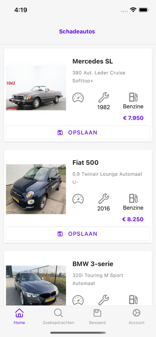Tap the Mercedes SL wrench year icon
This screenshot has height=337, width=156.
pos(104,98)
